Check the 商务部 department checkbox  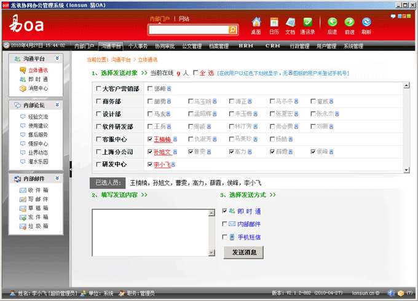98,101
